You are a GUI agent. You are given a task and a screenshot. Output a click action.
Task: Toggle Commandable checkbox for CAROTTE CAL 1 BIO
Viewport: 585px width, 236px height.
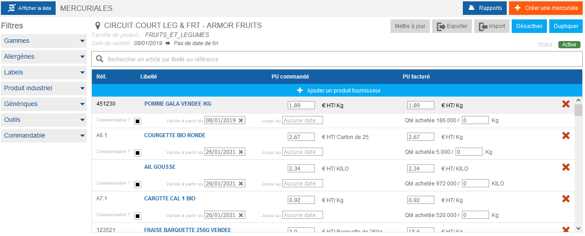(x=138, y=216)
